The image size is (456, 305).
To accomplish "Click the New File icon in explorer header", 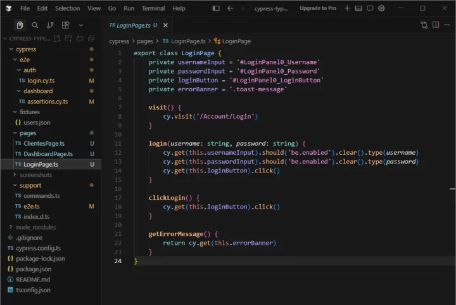I will coord(57,39).
